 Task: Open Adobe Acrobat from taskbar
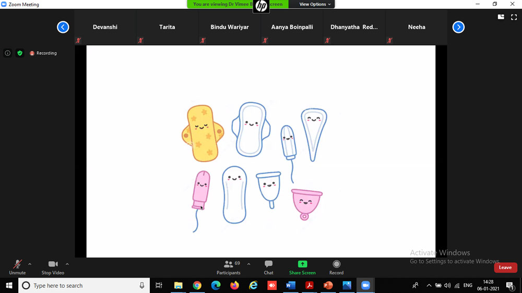[x=309, y=285]
